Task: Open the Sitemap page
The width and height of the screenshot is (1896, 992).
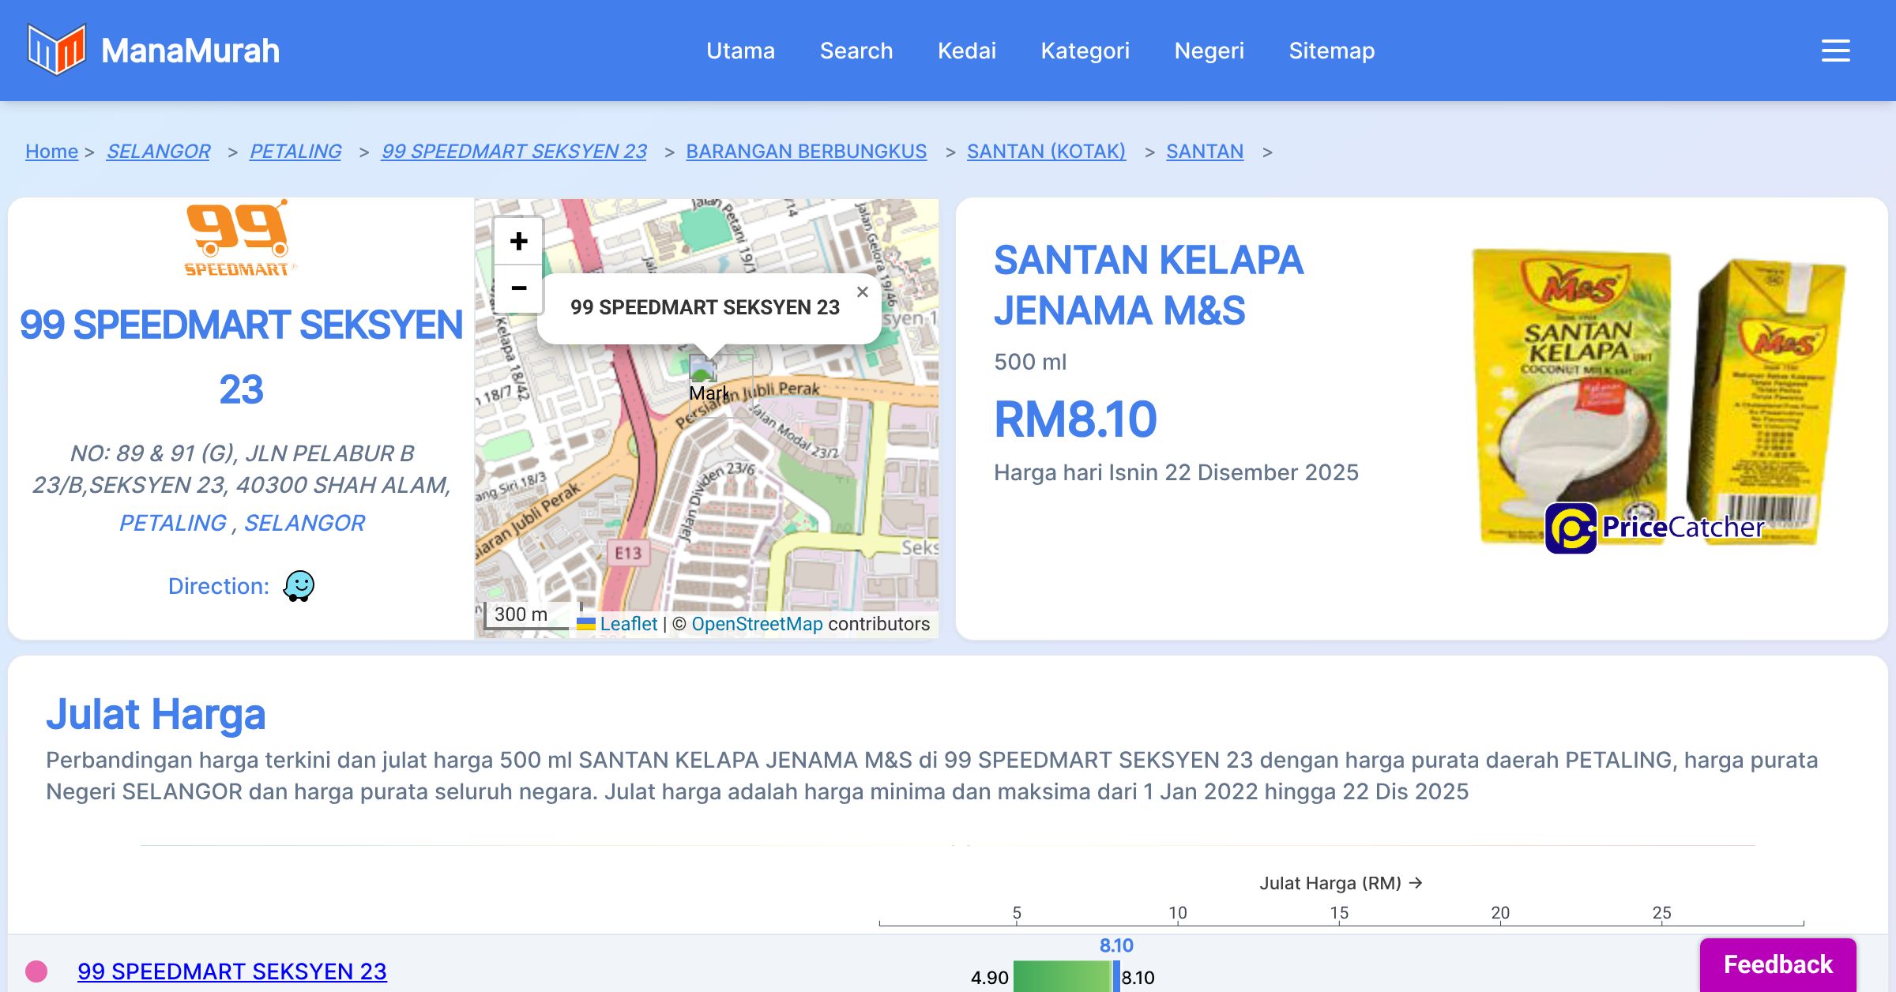Action: point(1331,51)
